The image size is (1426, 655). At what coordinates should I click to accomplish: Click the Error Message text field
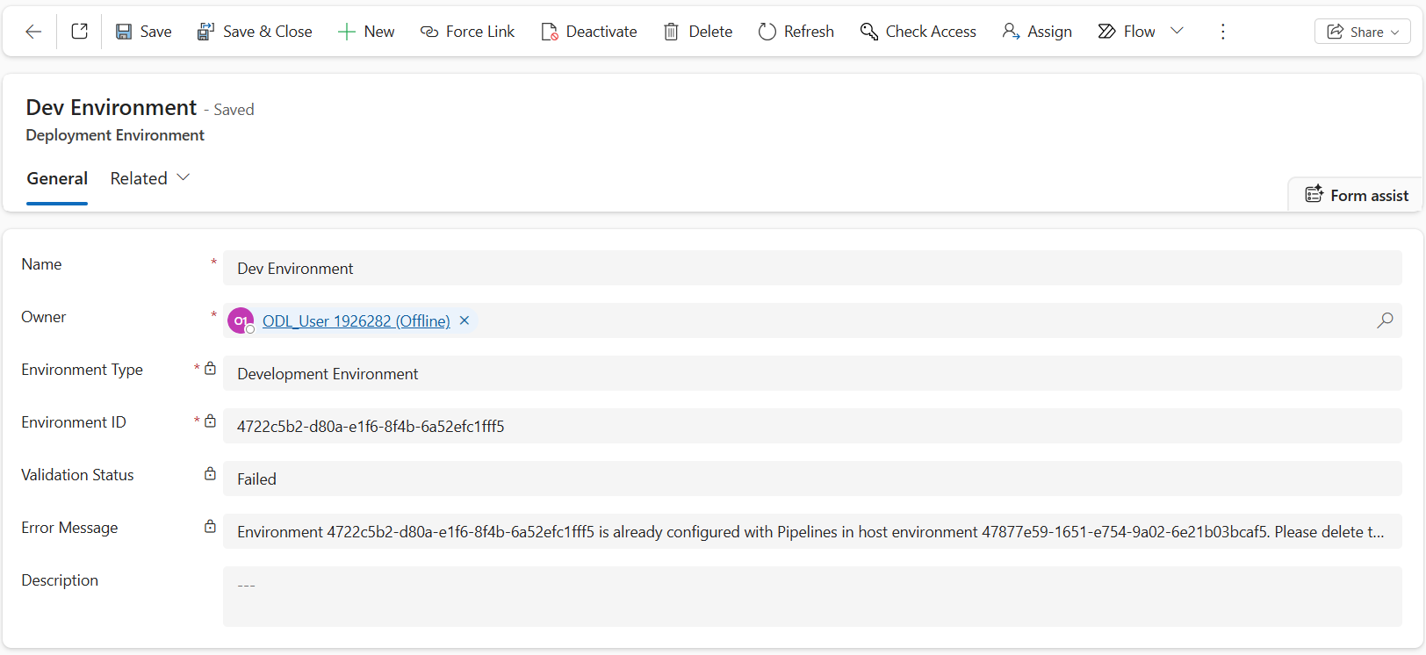coord(812,531)
